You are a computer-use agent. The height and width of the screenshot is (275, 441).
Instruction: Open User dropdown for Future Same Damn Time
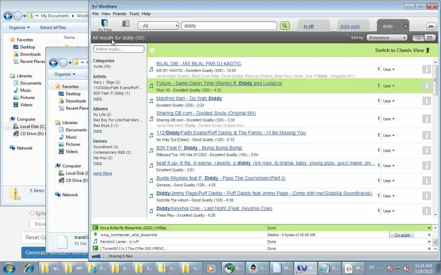(x=389, y=86)
